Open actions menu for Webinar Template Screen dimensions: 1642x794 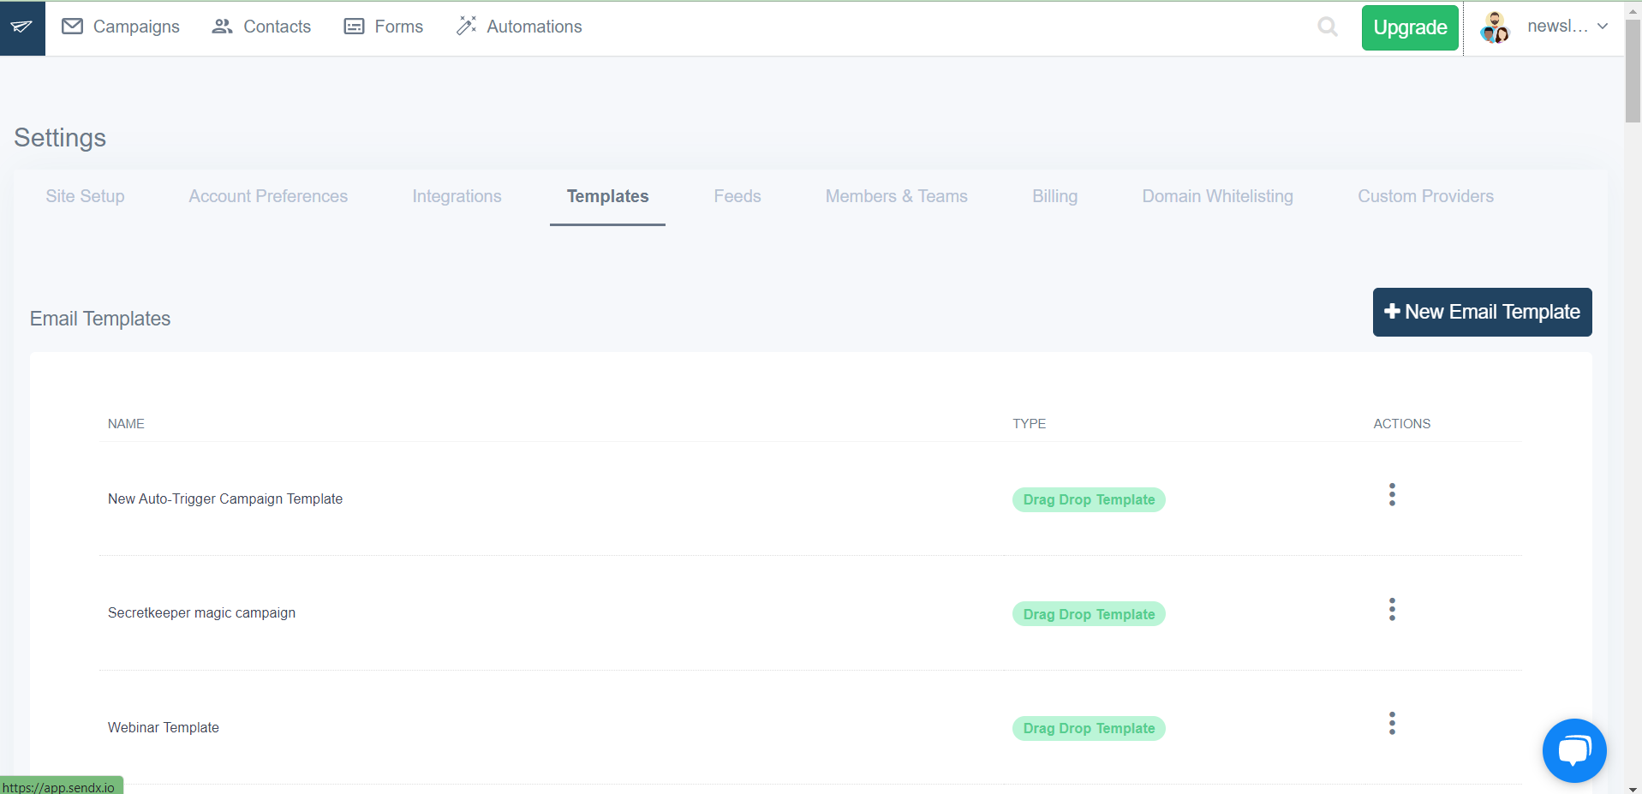[1392, 724]
